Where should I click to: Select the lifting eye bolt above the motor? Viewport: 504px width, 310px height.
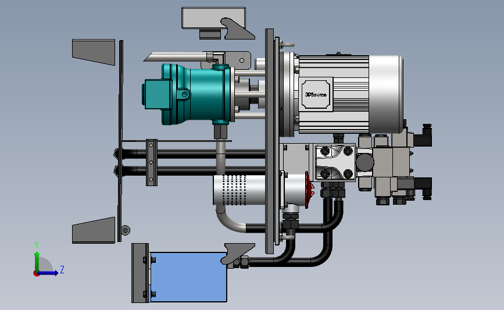tap(287, 45)
